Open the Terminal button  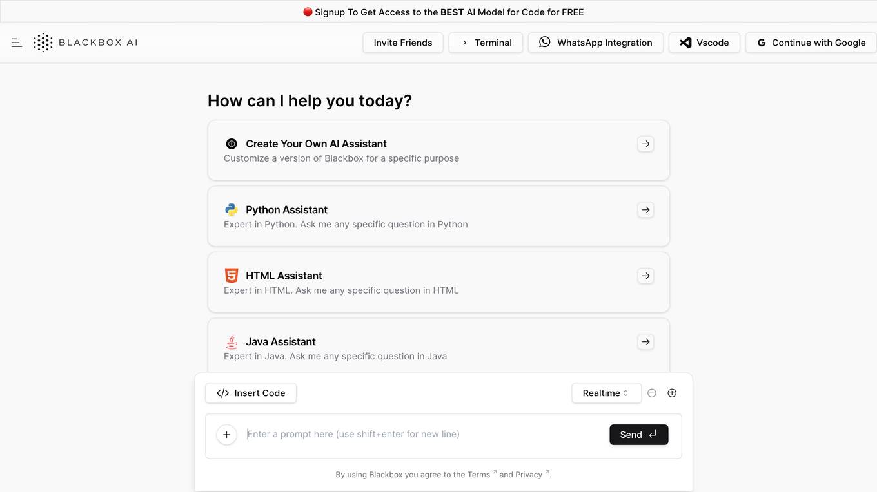pos(486,43)
